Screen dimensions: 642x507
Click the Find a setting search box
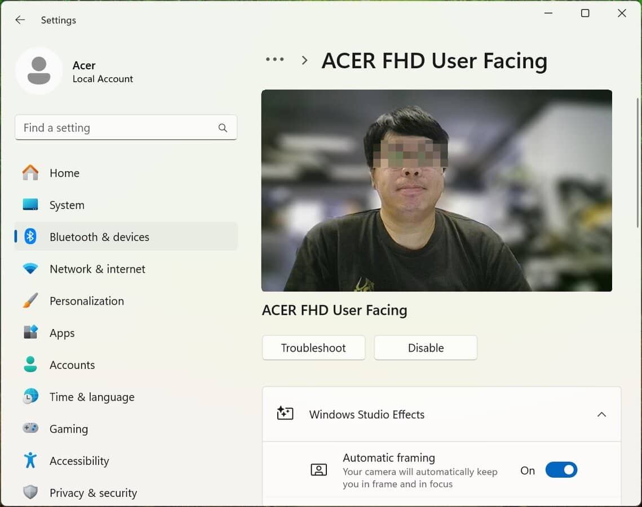pos(118,128)
